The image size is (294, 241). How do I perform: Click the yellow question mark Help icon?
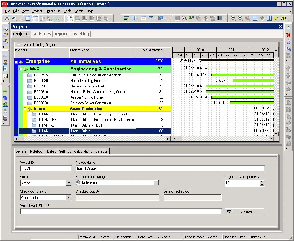point(283,18)
